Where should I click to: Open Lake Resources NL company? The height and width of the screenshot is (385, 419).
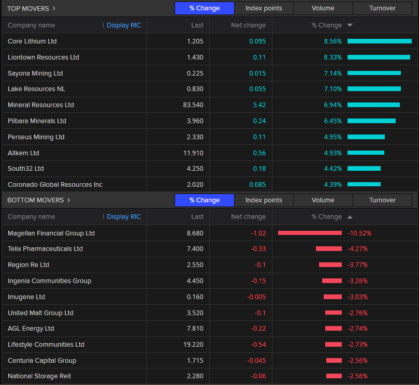coord(36,89)
